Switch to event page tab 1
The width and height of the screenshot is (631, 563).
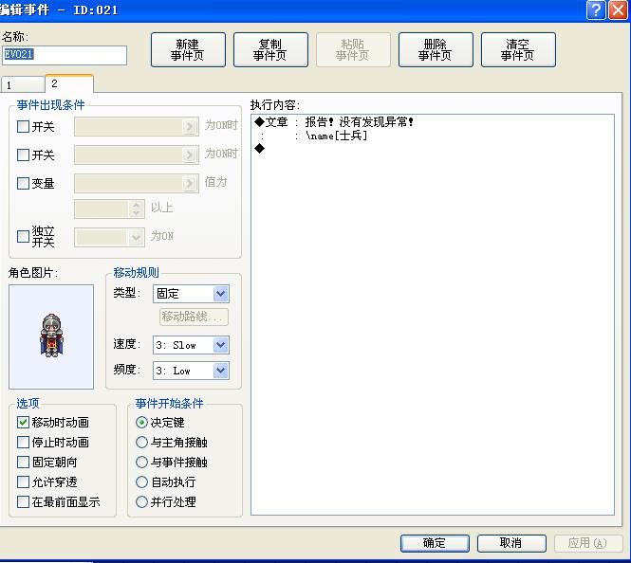click(23, 85)
